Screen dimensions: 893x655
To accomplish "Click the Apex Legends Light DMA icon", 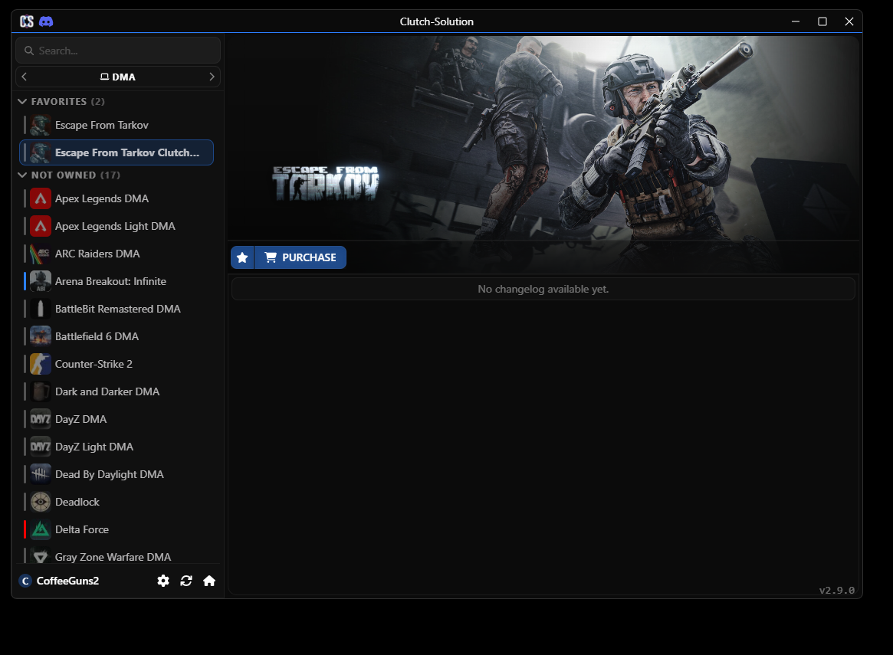I will coord(41,226).
